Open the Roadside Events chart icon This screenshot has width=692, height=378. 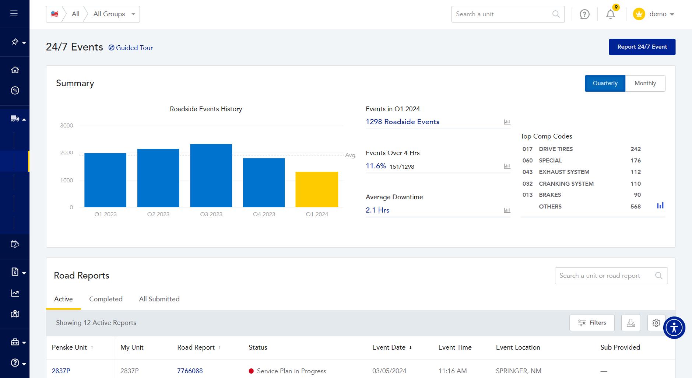[507, 122]
